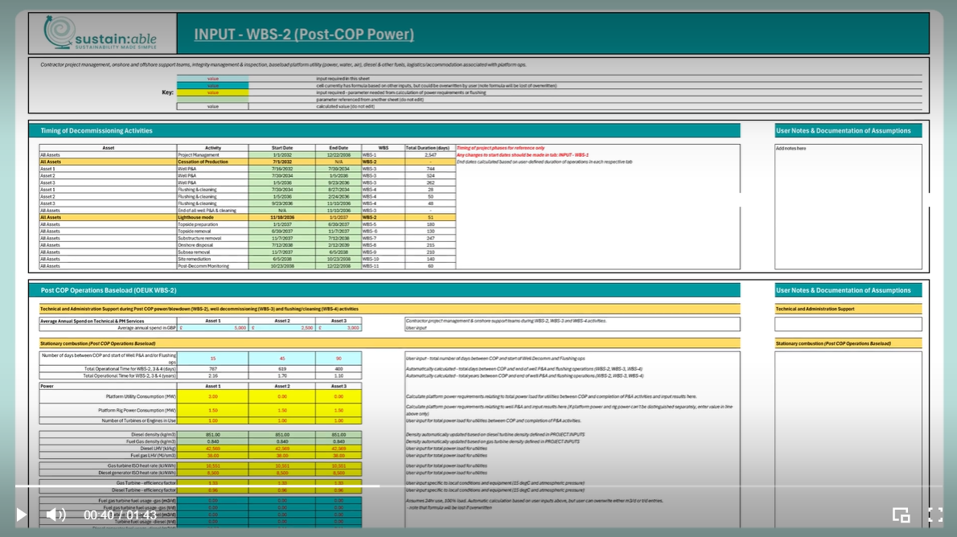Seek along the video progress bar
The height and width of the screenshot is (537, 957).
point(479,486)
